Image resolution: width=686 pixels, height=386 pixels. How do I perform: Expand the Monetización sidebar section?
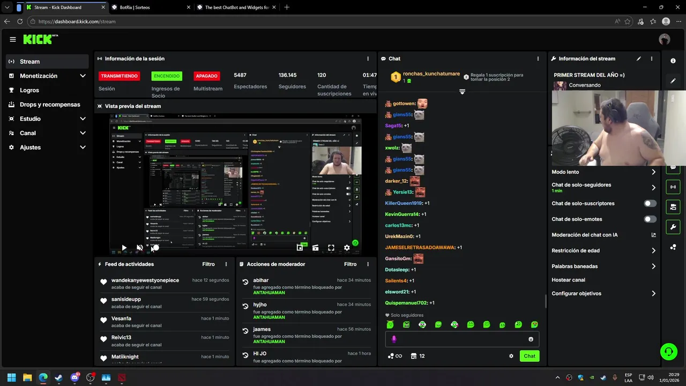pyautogui.click(x=47, y=76)
